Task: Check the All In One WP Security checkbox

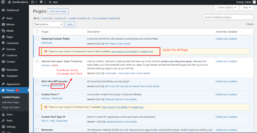Action: point(37,81)
